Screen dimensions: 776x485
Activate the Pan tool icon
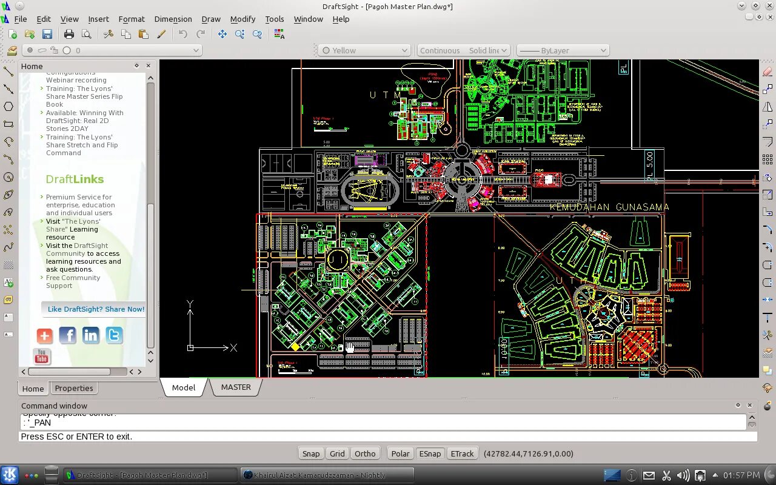[x=222, y=35]
